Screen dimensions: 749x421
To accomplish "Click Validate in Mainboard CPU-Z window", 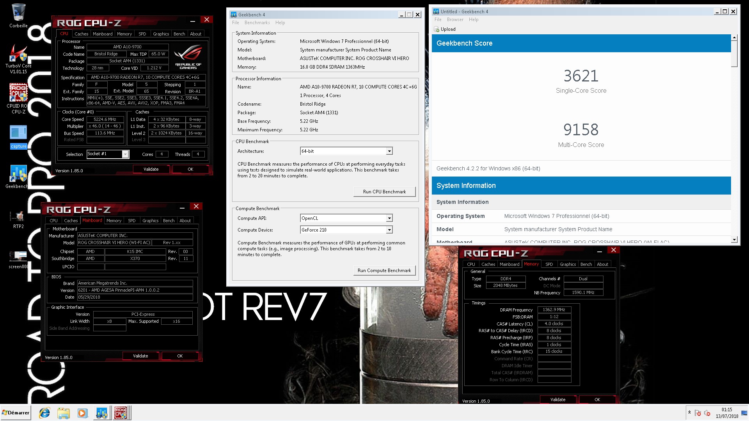I will pos(140,356).
